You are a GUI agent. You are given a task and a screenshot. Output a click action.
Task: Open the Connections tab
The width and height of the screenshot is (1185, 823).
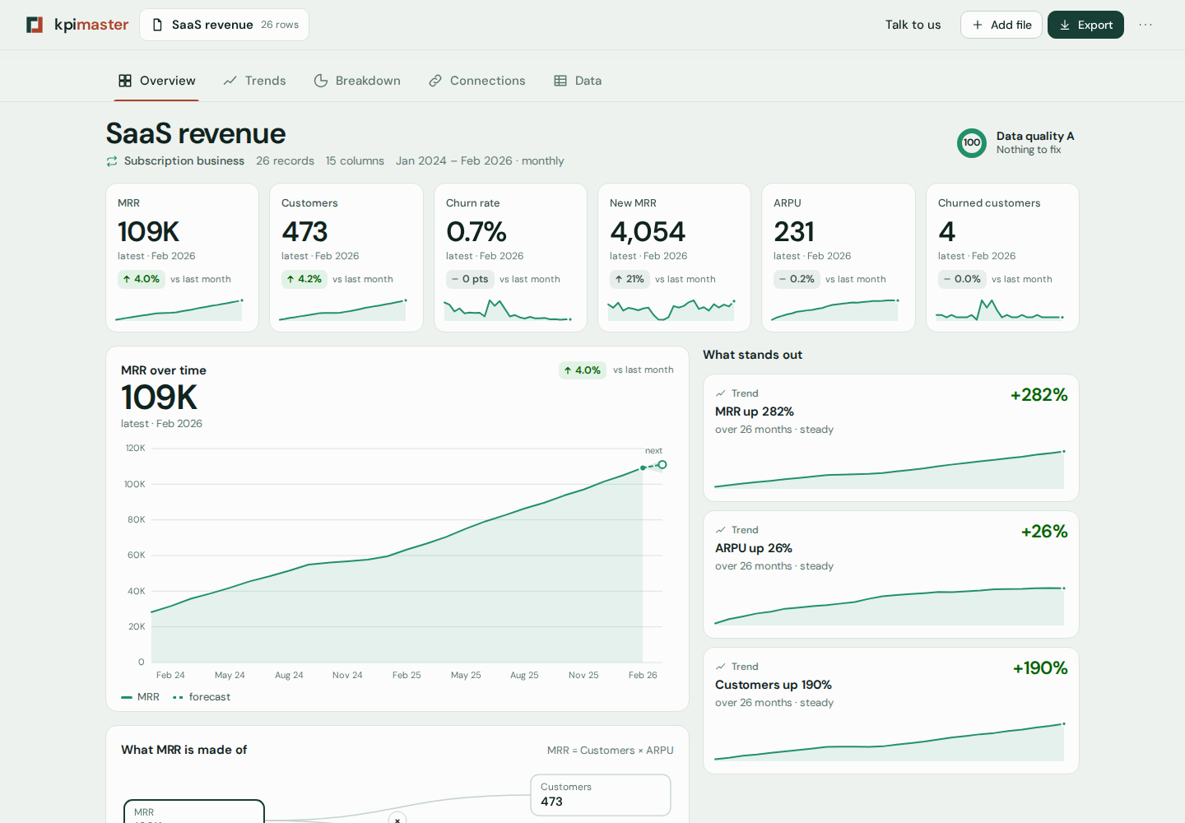477,81
